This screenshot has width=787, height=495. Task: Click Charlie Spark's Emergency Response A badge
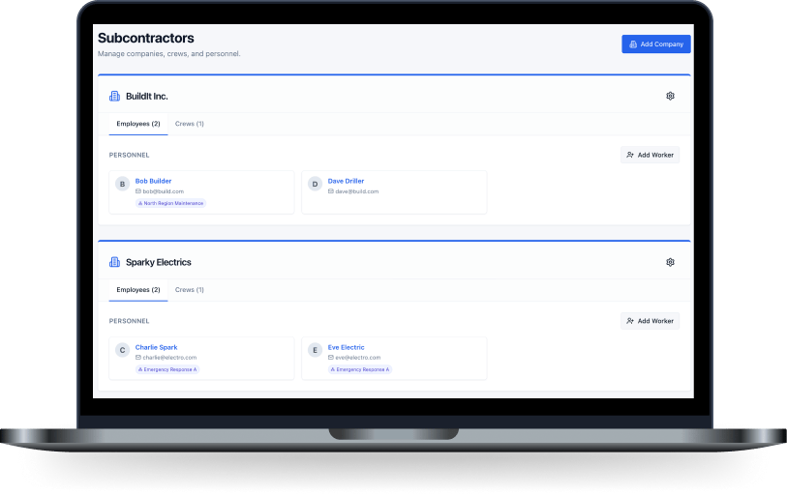(x=167, y=369)
